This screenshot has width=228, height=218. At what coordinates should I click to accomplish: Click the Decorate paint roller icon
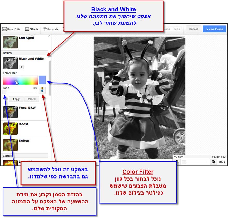[x=45, y=29]
